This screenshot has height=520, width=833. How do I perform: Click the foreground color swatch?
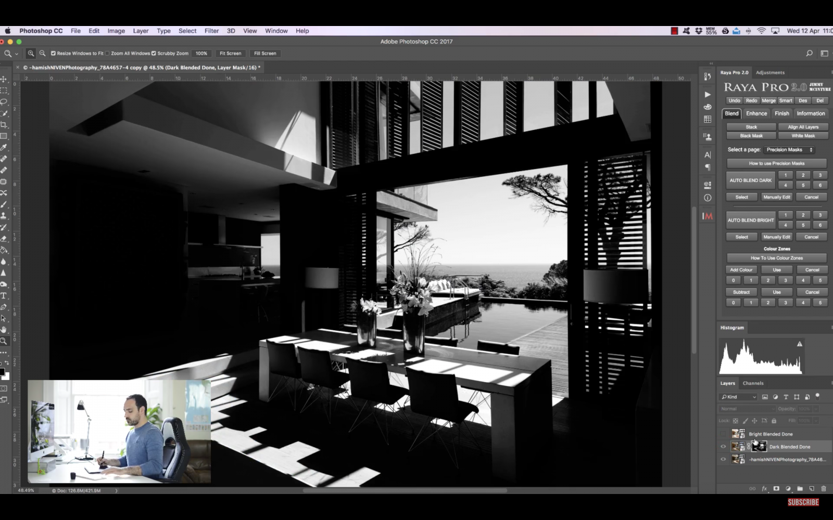2,372
